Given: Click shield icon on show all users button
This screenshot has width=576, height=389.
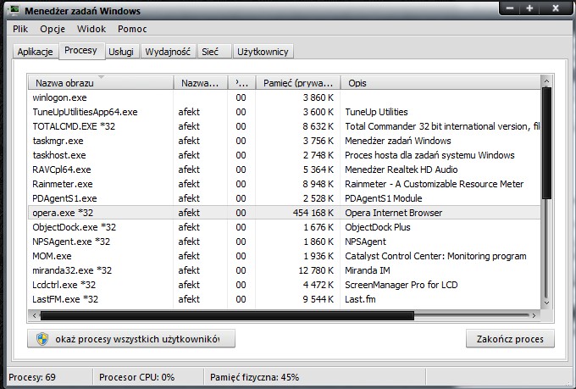Looking at the screenshot, I should (41, 340).
